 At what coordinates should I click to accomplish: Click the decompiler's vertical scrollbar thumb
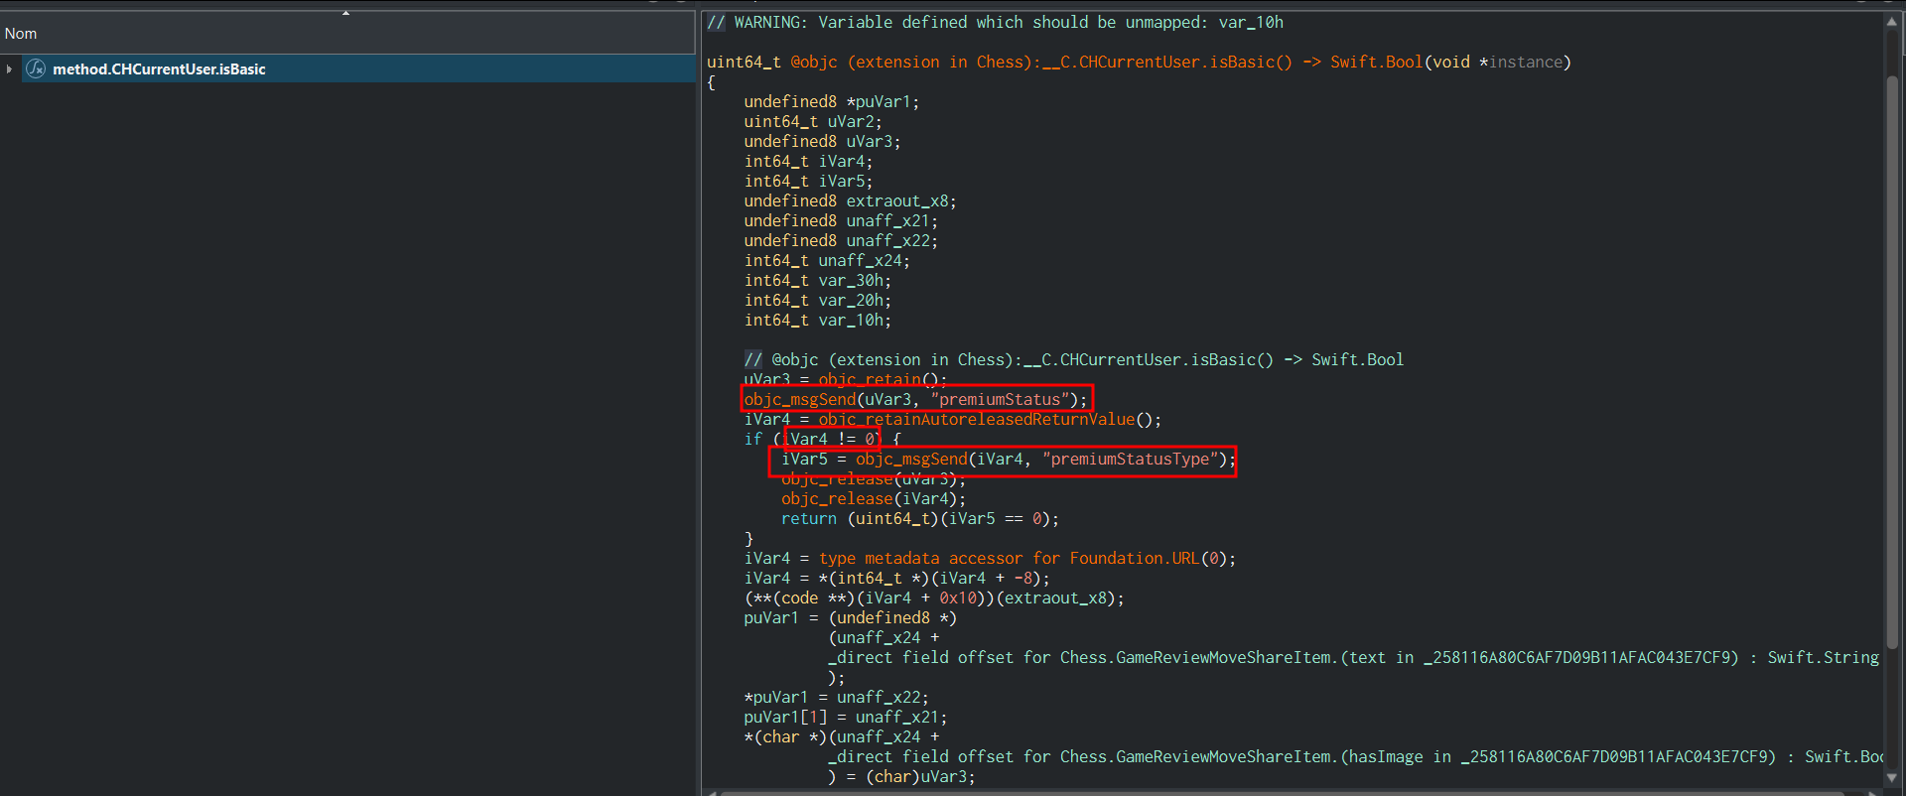pyautogui.click(x=1892, y=357)
